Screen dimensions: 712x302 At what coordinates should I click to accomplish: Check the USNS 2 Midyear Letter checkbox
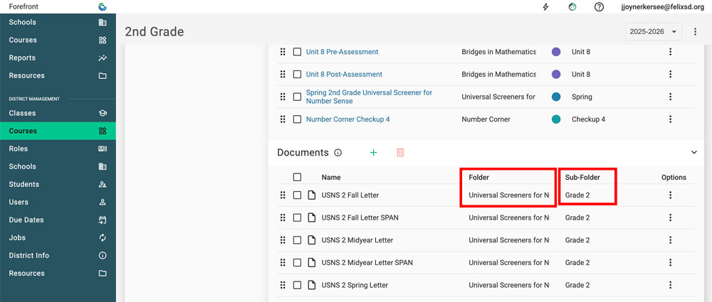[297, 240]
